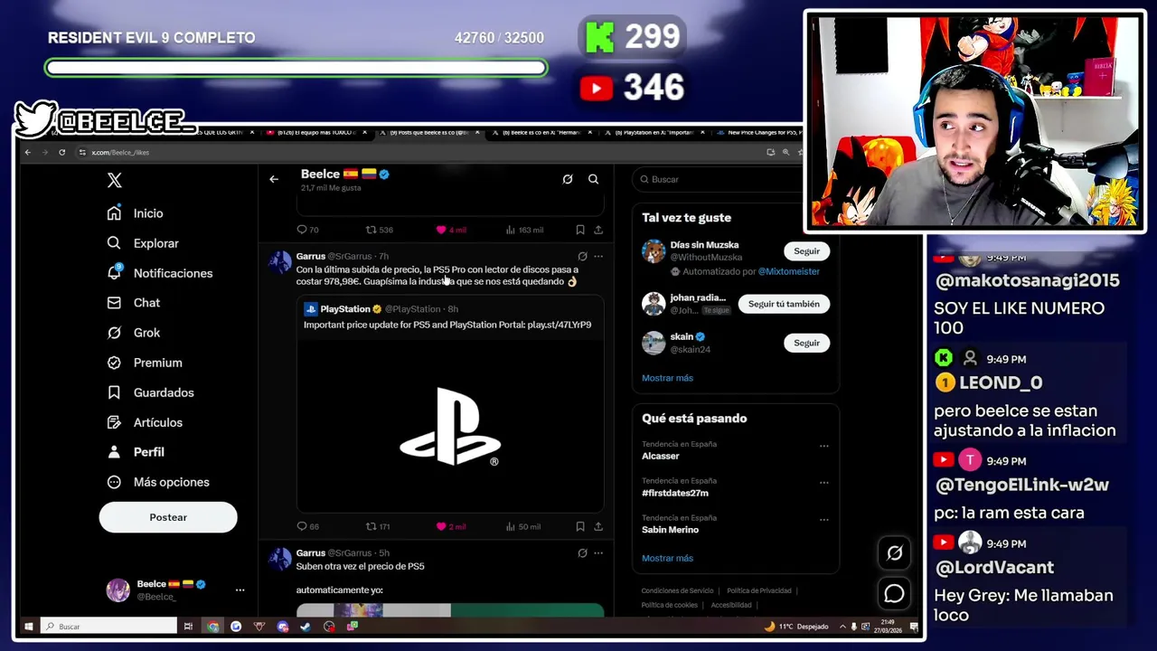Image resolution: width=1157 pixels, height=651 pixels.
Task: Share the top post with 163 mil views
Action: click(x=598, y=230)
